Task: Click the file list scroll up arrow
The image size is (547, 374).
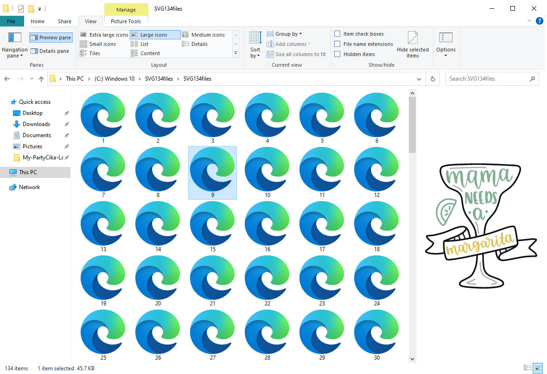Action: coord(413,93)
